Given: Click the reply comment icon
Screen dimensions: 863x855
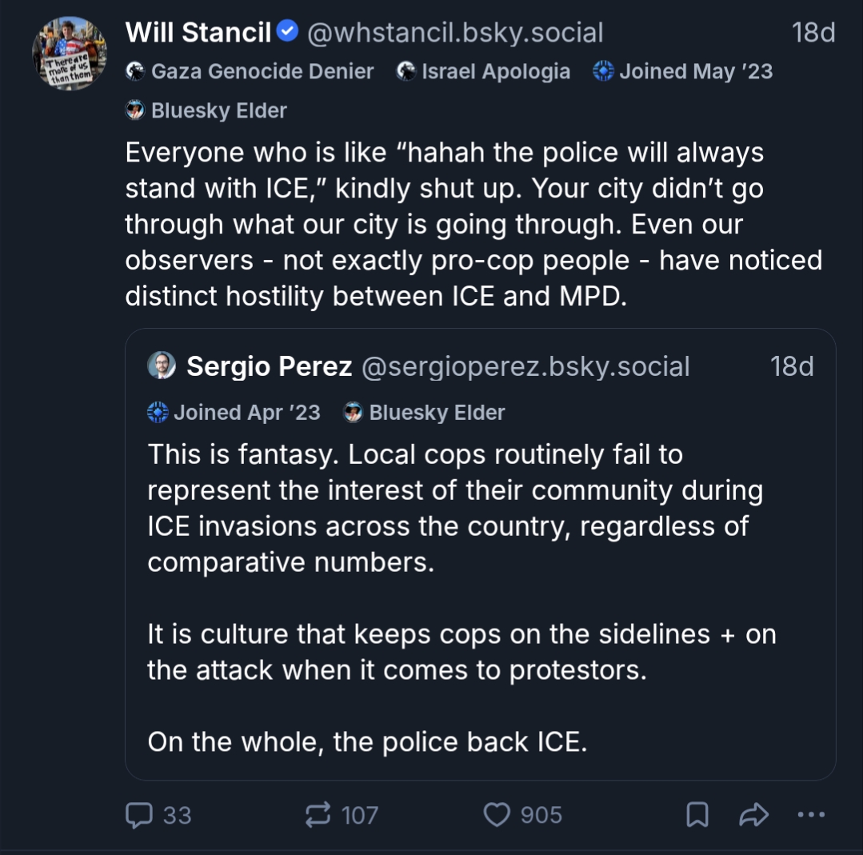Looking at the screenshot, I should (x=138, y=815).
